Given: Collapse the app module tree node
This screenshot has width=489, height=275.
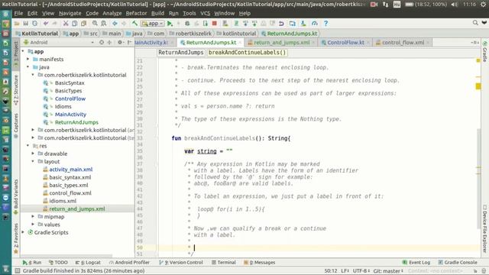Looking at the screenshot, I should coord(23,51).
